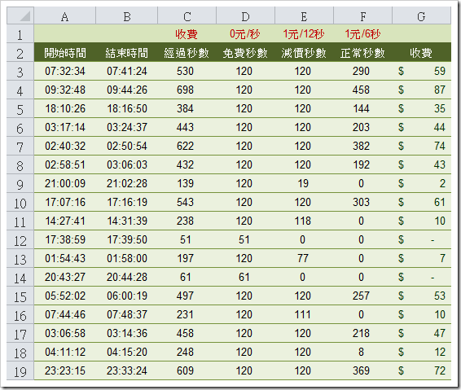Select column C header
This screenshot has height=390, width=461.
coord(187,15)
